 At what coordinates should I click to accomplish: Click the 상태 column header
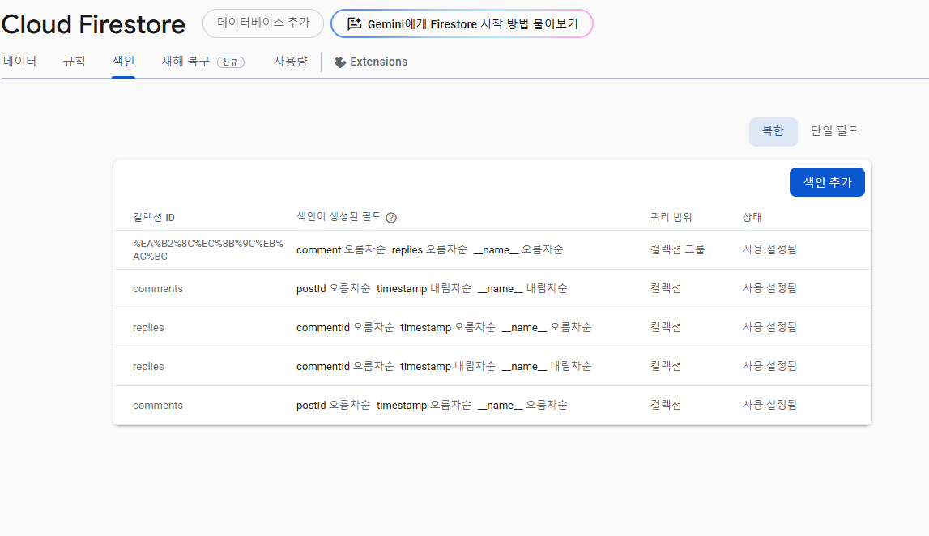(752, 217)
